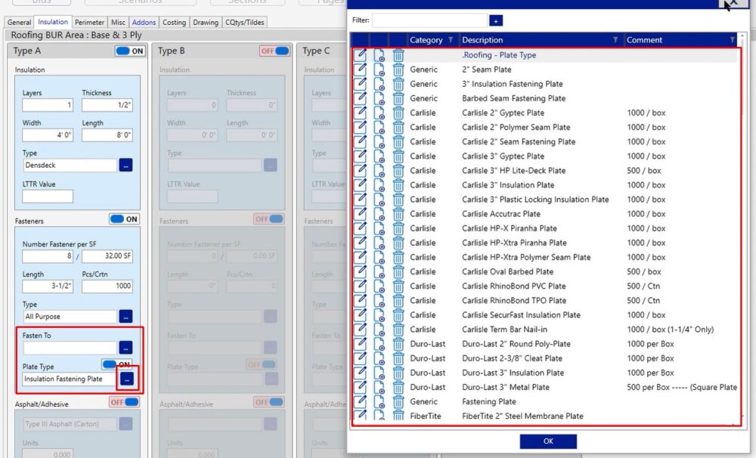Image resolution: width=756 pixels, height=458 pixels.
Task: Delete Carlisle HP-Xtra Piranha Plate entry
Action: tap(398, 243)
